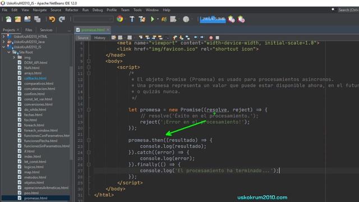Close the promesas.html editor tab
This screenshot has width=359, height=202.
click(108, 30)
